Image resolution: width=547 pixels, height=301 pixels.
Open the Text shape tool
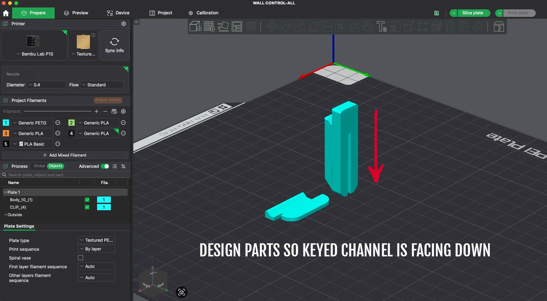coord(382,27)
